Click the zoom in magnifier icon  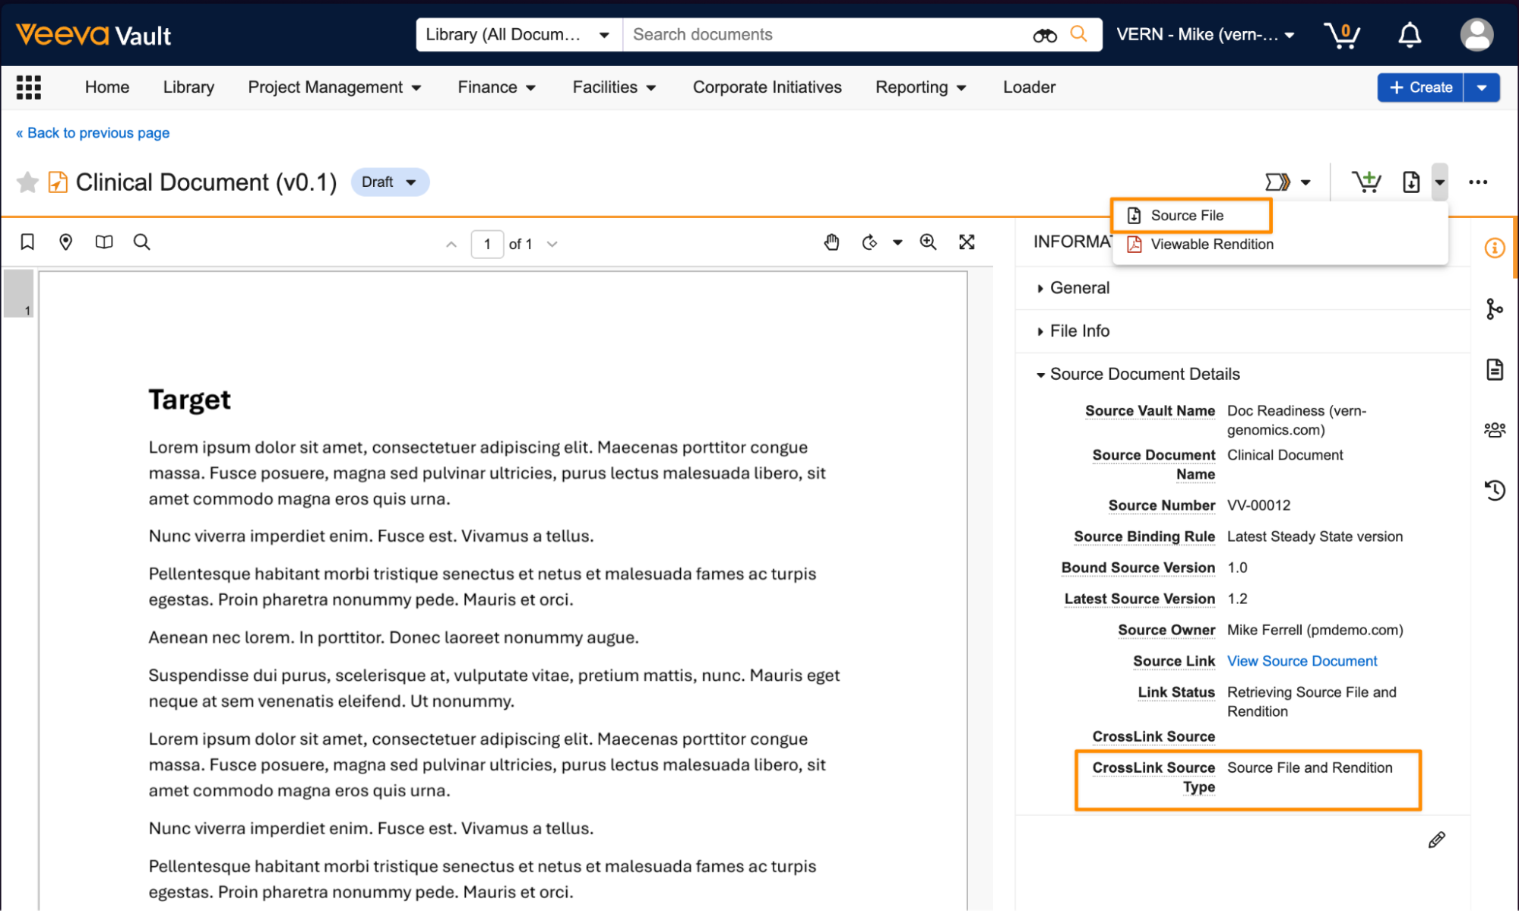(x=928, y=242)
